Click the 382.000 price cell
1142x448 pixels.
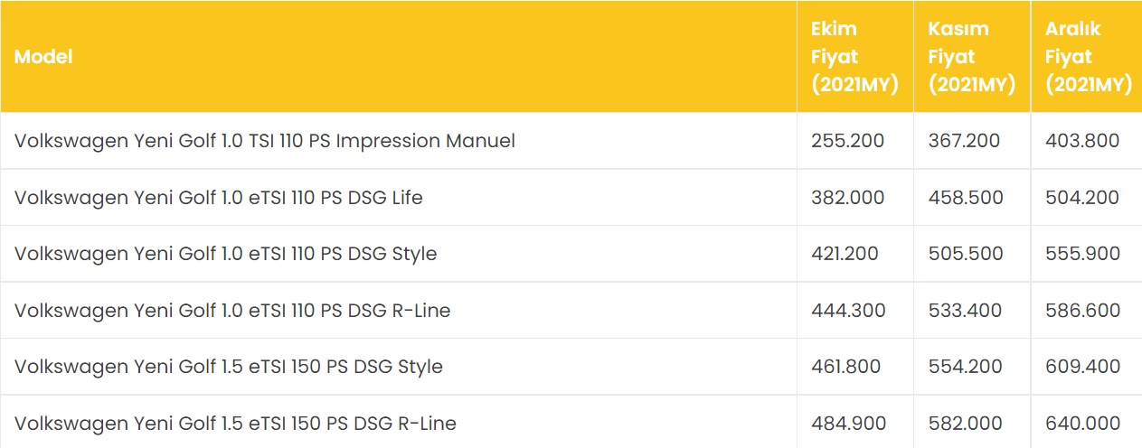(847, 197)
